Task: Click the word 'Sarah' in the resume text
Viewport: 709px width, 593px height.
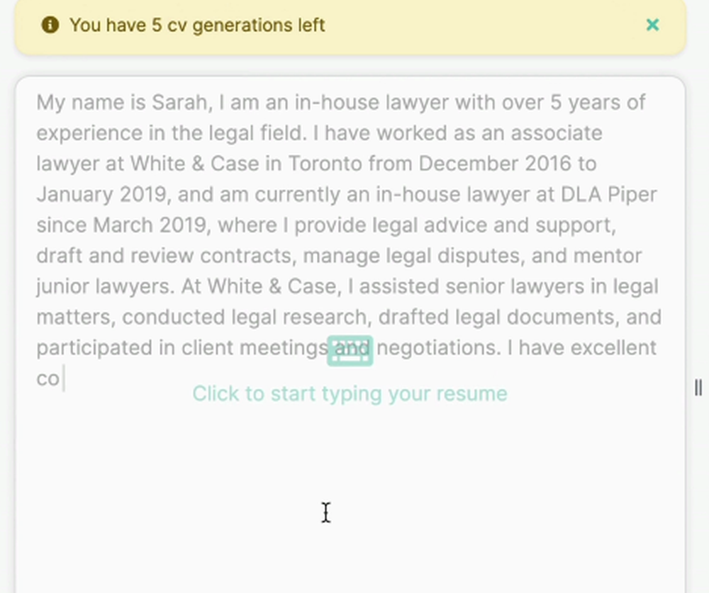Action: point(176,102)
